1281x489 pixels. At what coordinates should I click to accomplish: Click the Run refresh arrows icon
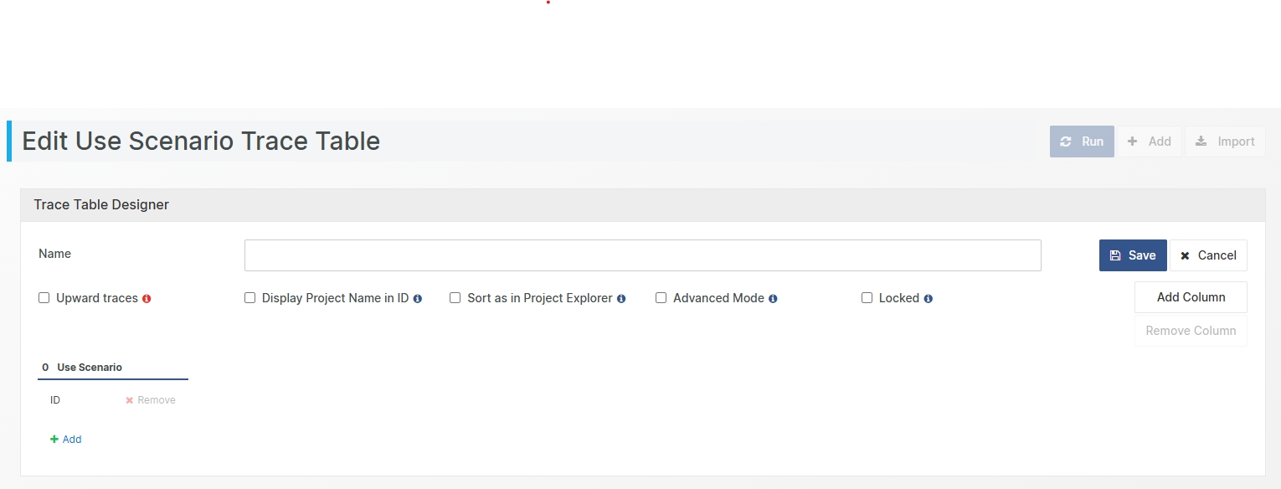[1066, 142]
